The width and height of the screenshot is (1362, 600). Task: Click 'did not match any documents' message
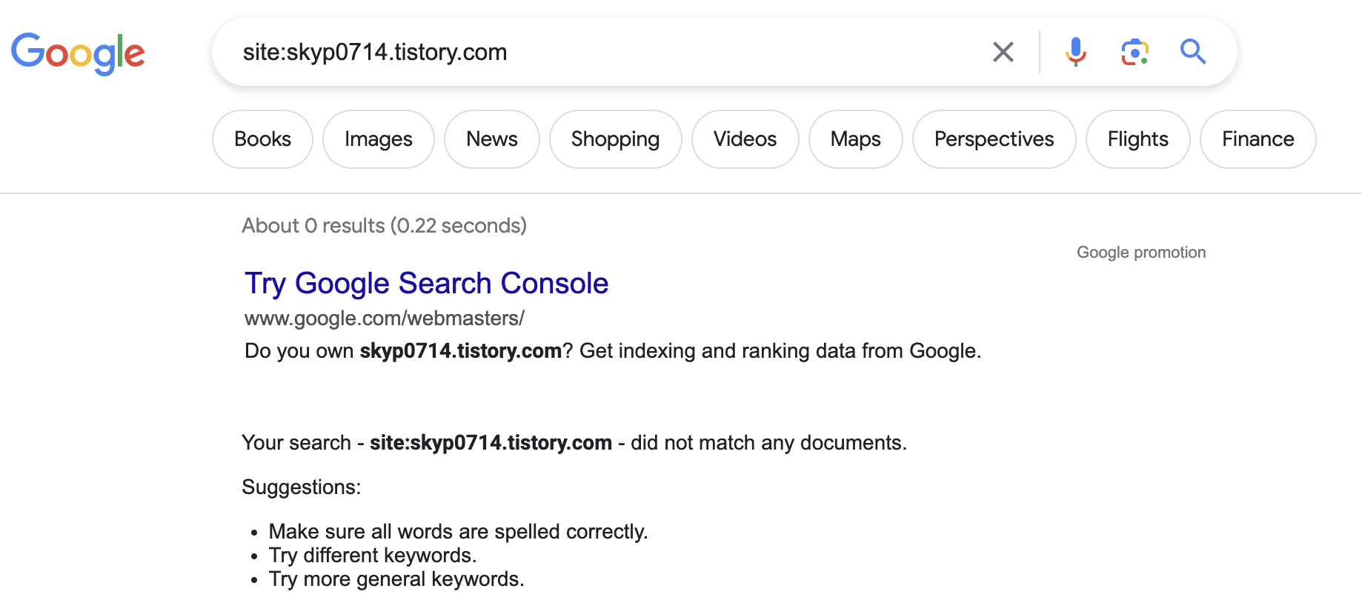(x=574, y=443)
